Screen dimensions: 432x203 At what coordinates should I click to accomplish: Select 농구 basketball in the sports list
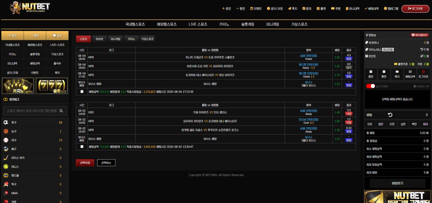(35, 131)
